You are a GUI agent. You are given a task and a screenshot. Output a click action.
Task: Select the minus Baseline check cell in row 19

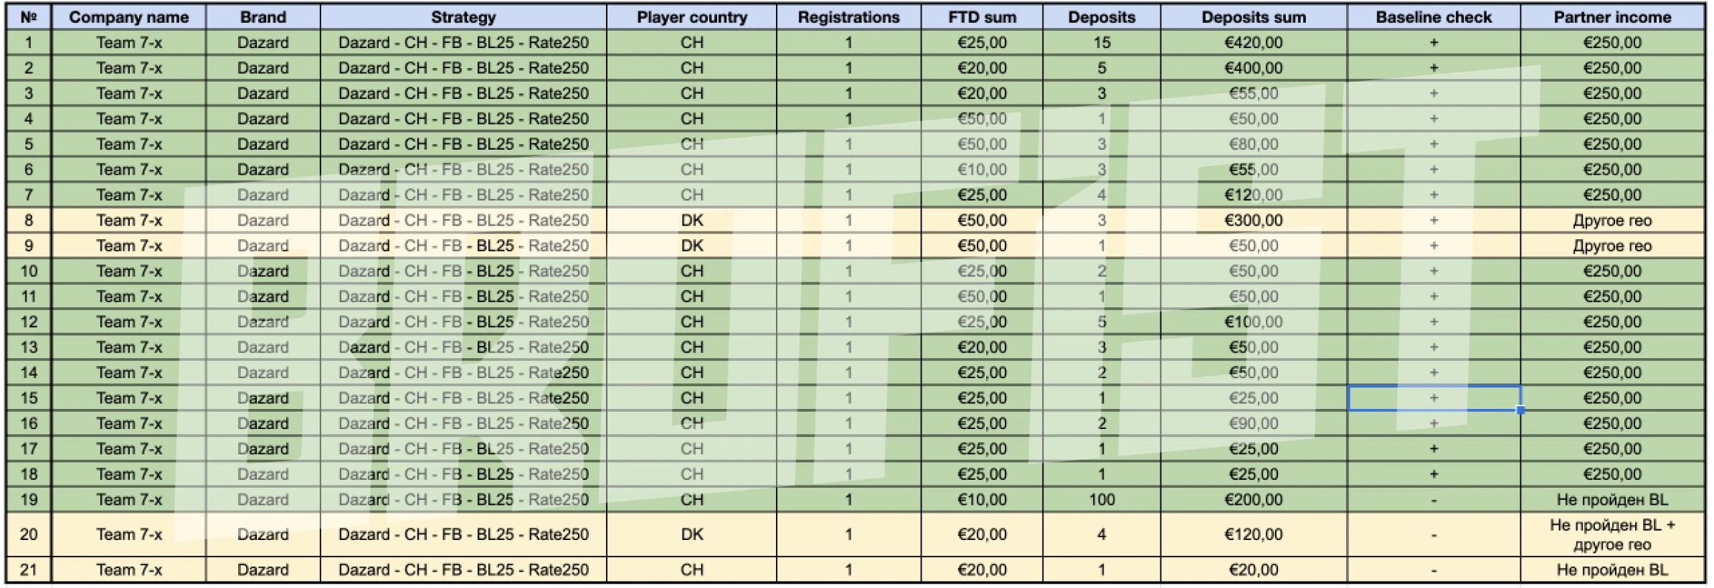[x=1434, y=500]
